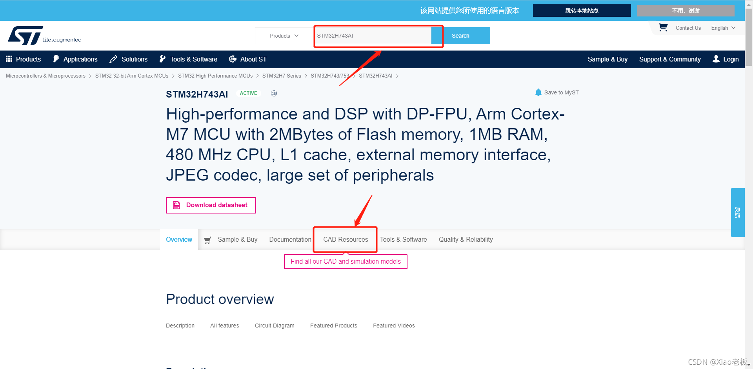Screen dimensions: 753x369
Task: Click the search input containing STM32H743AI
Action: tap(373, 36)
